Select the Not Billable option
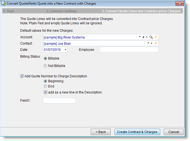This screenshot has width=190, height=141. (45, 66)
